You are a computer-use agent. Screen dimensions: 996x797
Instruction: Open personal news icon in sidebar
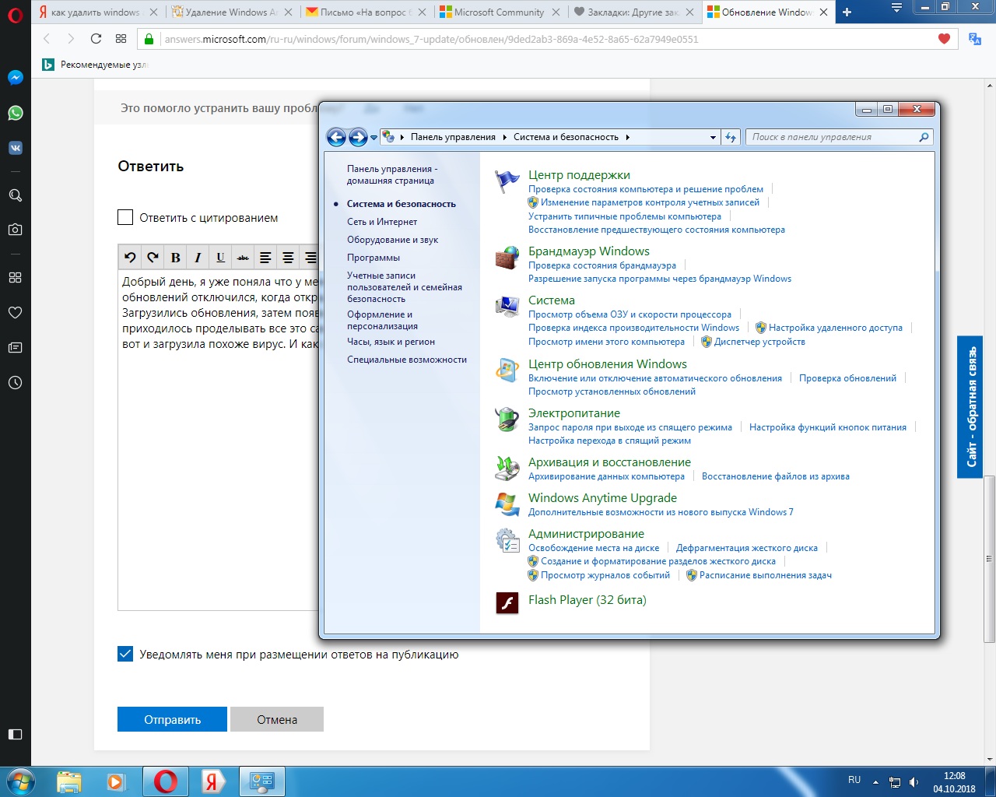coord(15,347)
